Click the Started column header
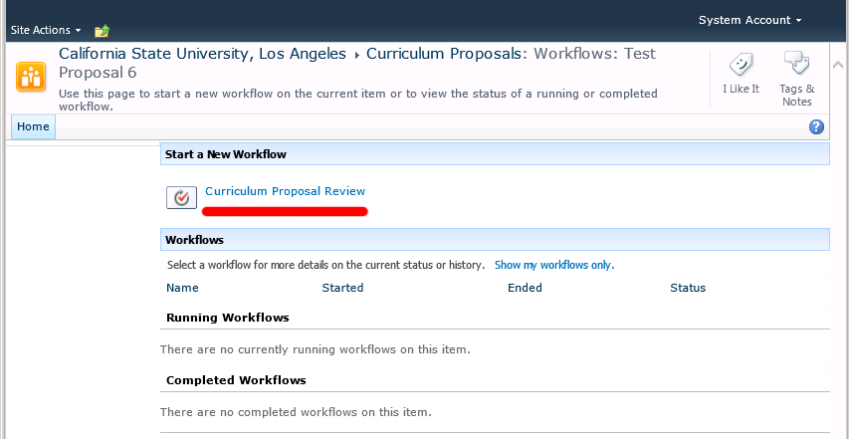849x439 pixels. coord(342,288)
